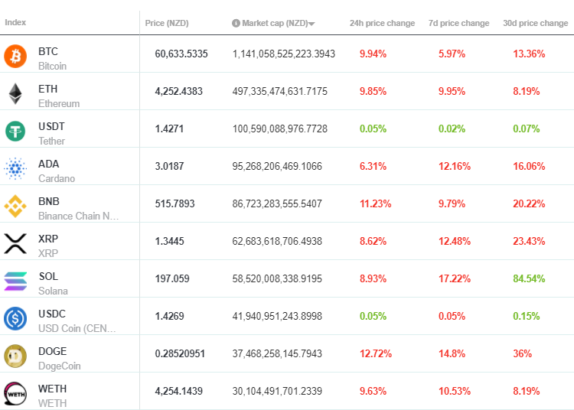Click the Solana striped logo icon
The height and width of the screenshot is (410, 574).
(15, 281)
